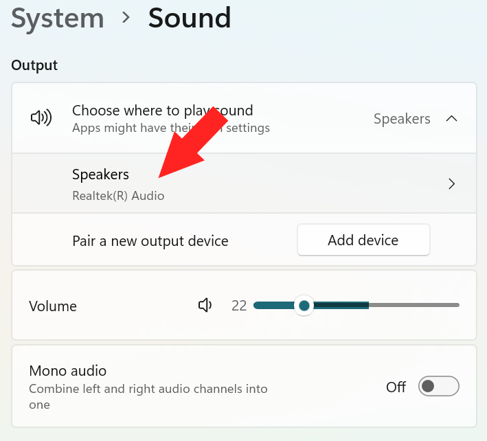
Task: Click the Off label beside Mono audio toggle
Action: [396, 387]
